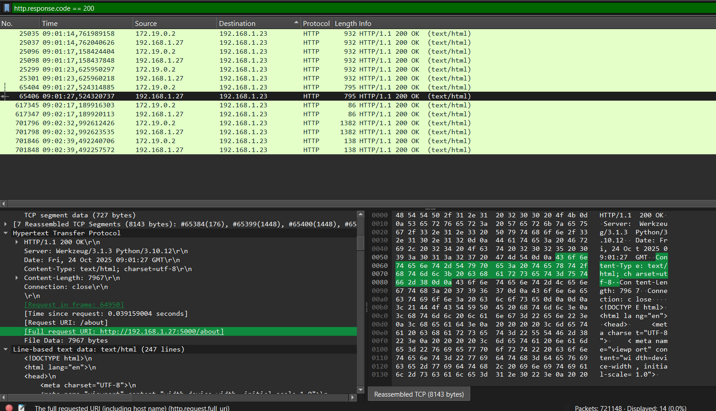Collapse the Hypertext Transfer Protocol section

pyautogui.click(x=5, y=233)
